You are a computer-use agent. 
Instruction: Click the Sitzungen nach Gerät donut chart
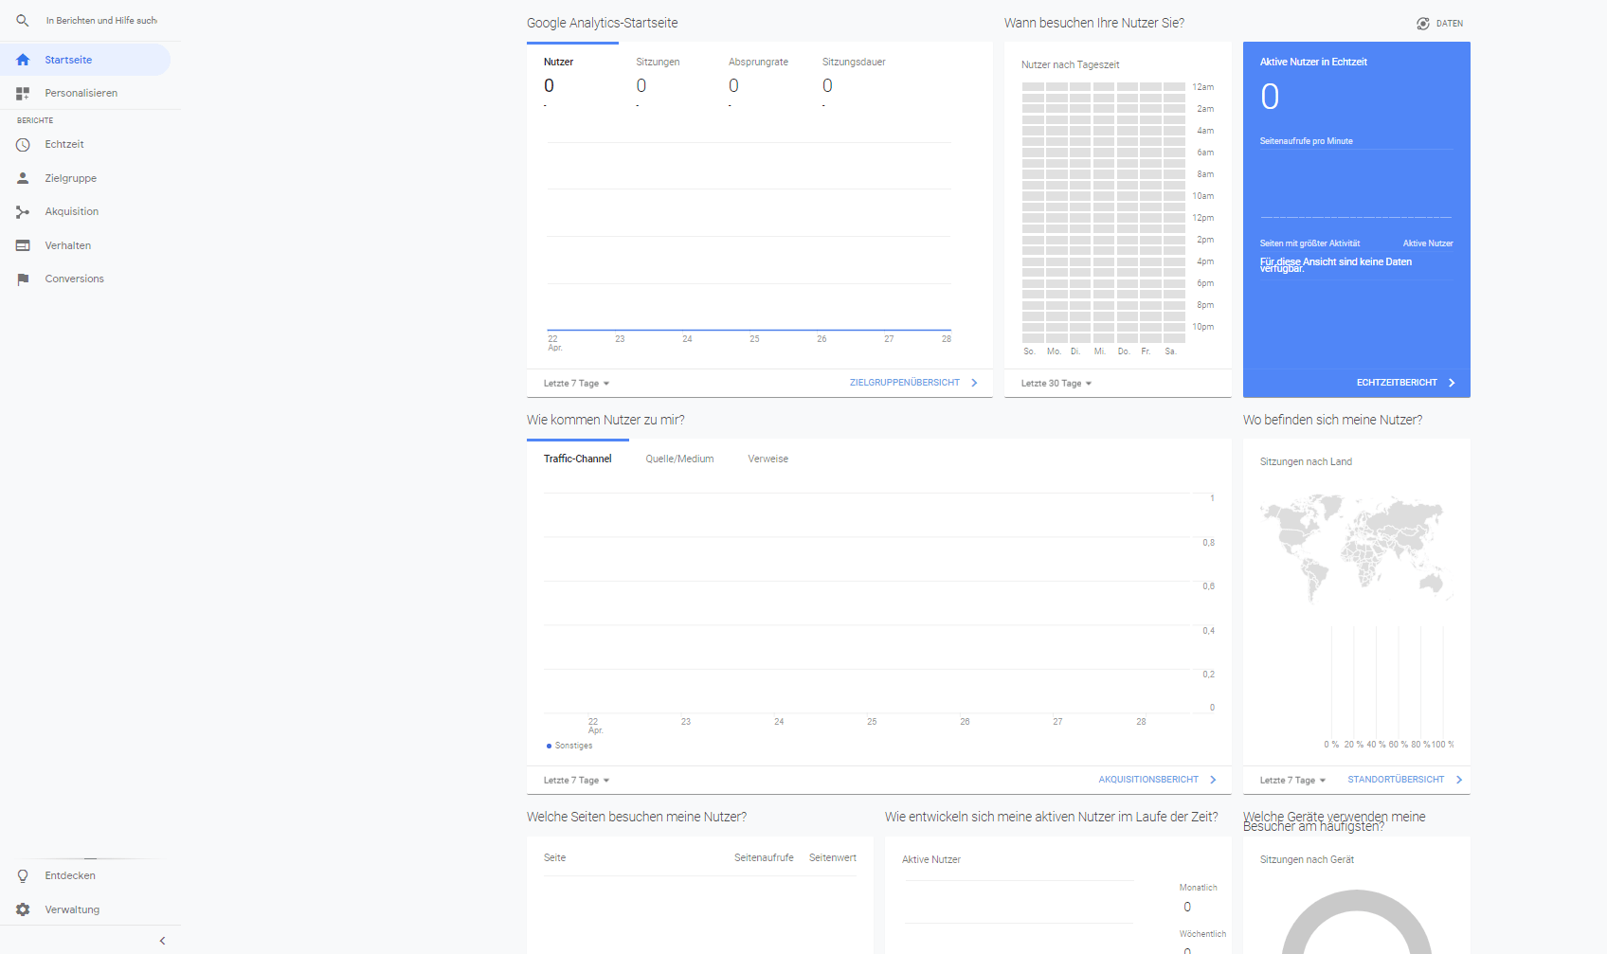[x=1356, y=923]
